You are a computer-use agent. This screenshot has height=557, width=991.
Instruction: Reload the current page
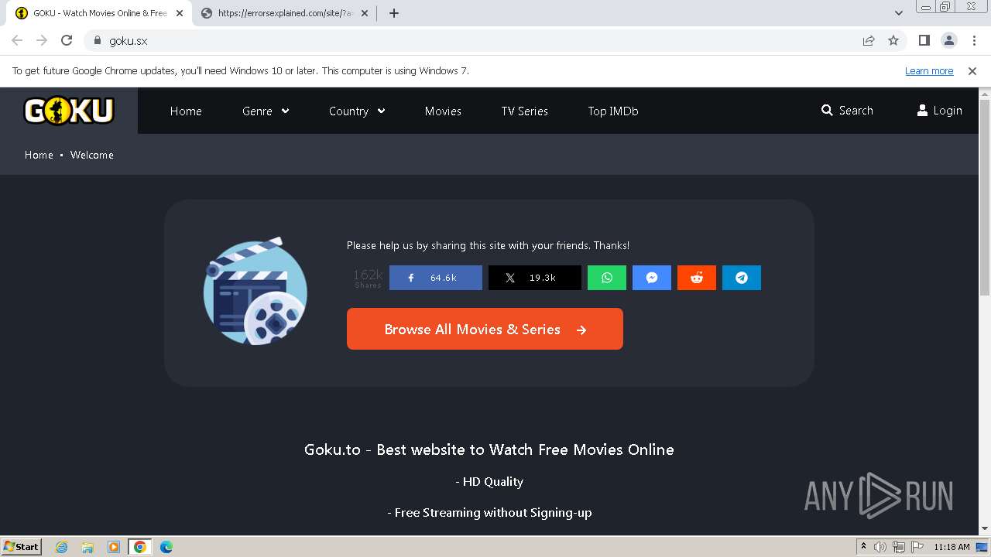[x=67, y=41]
